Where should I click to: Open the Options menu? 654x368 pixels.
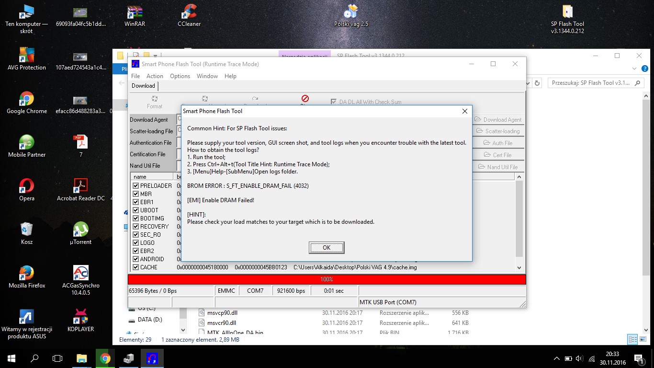180,76
